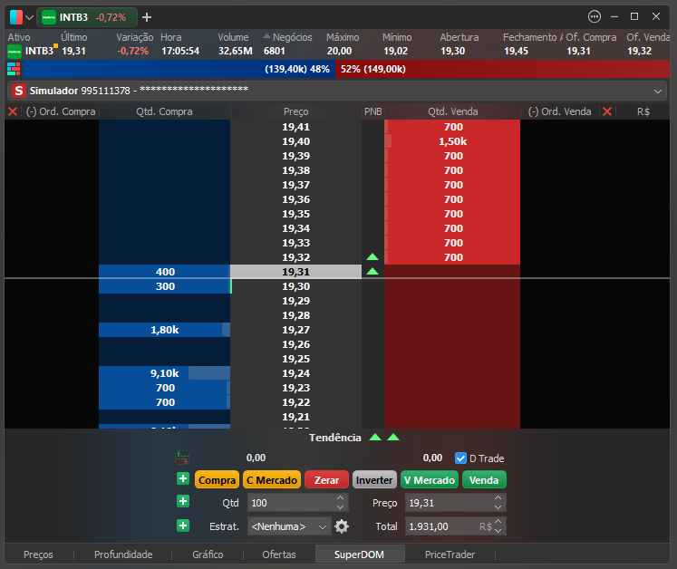Screen dimensions: 677x569
Task: Open the Estrat. <Nenhuma> dropdown
Action: tap(289, 526)
